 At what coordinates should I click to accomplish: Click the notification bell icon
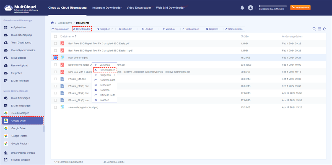[x=242, y=8]
